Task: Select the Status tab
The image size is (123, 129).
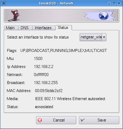Action: [64, 28]
